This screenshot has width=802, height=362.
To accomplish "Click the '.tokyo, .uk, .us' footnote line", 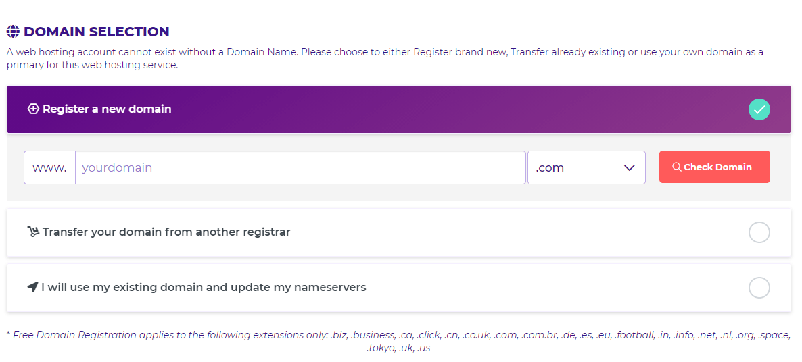I will click(398, 348).
